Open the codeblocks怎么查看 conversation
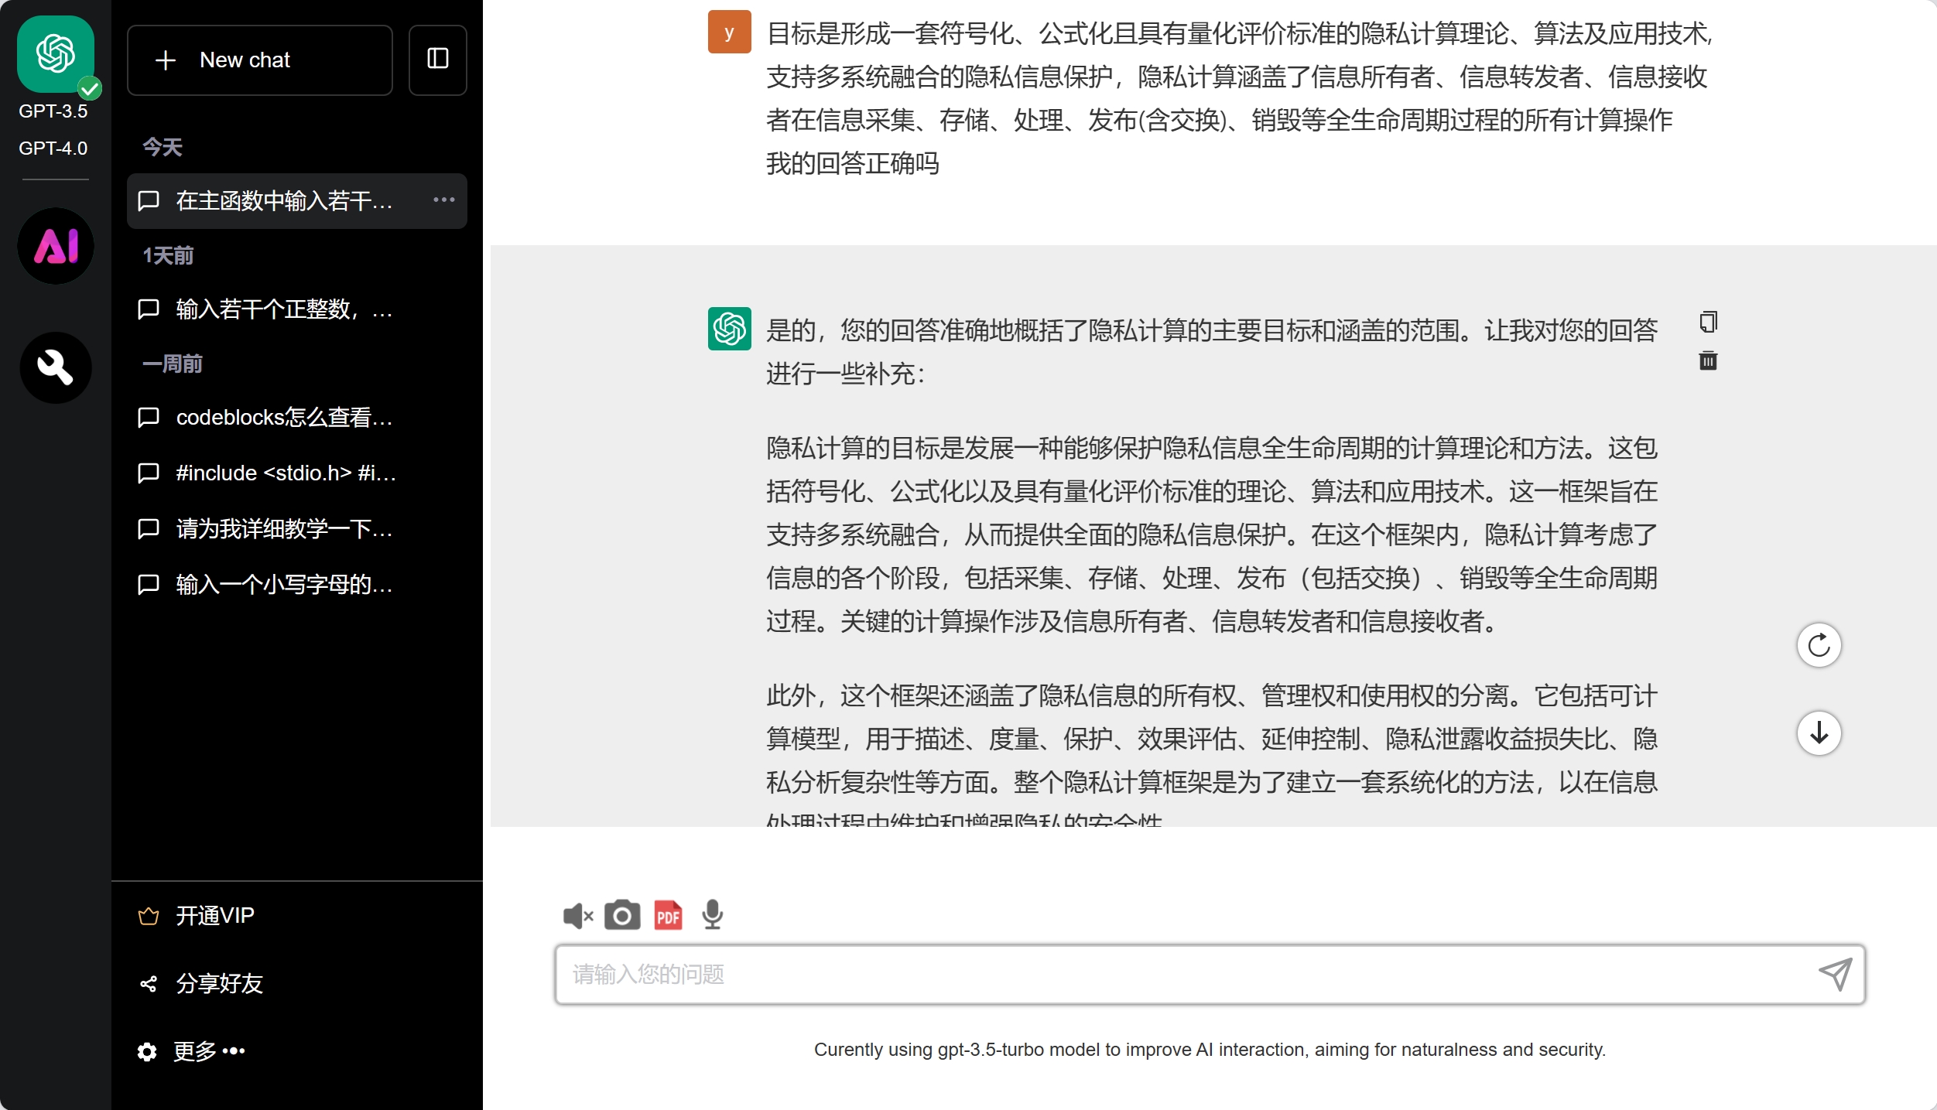The image size is (1937, 1110). click(283, 418)
